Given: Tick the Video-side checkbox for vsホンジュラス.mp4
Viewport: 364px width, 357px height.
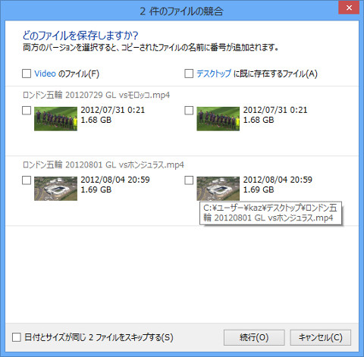Looking at the screenshot, I should (x=27, y=180).
